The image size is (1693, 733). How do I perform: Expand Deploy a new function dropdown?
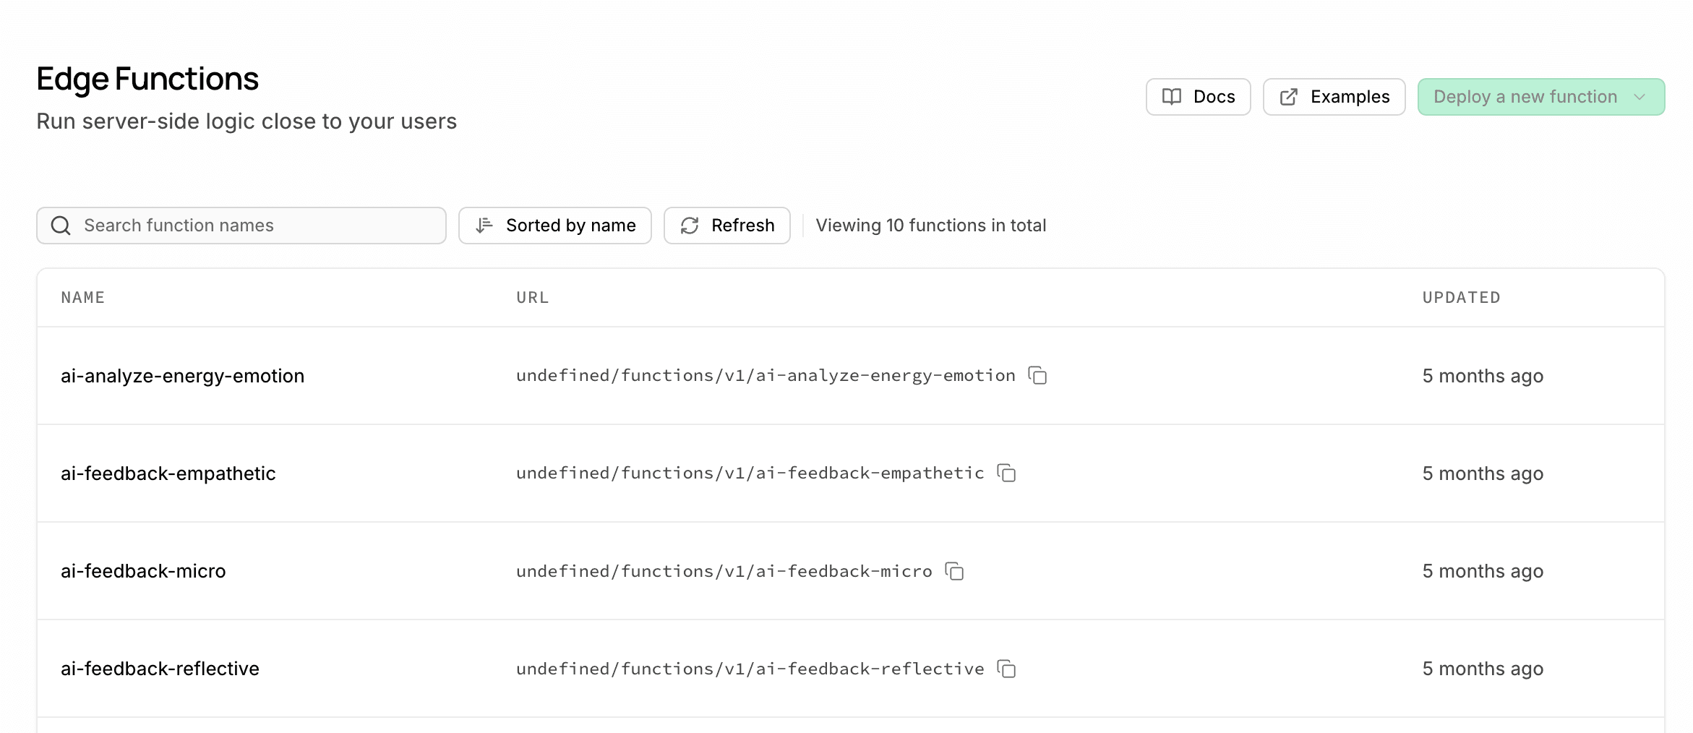coord(1540,97)
